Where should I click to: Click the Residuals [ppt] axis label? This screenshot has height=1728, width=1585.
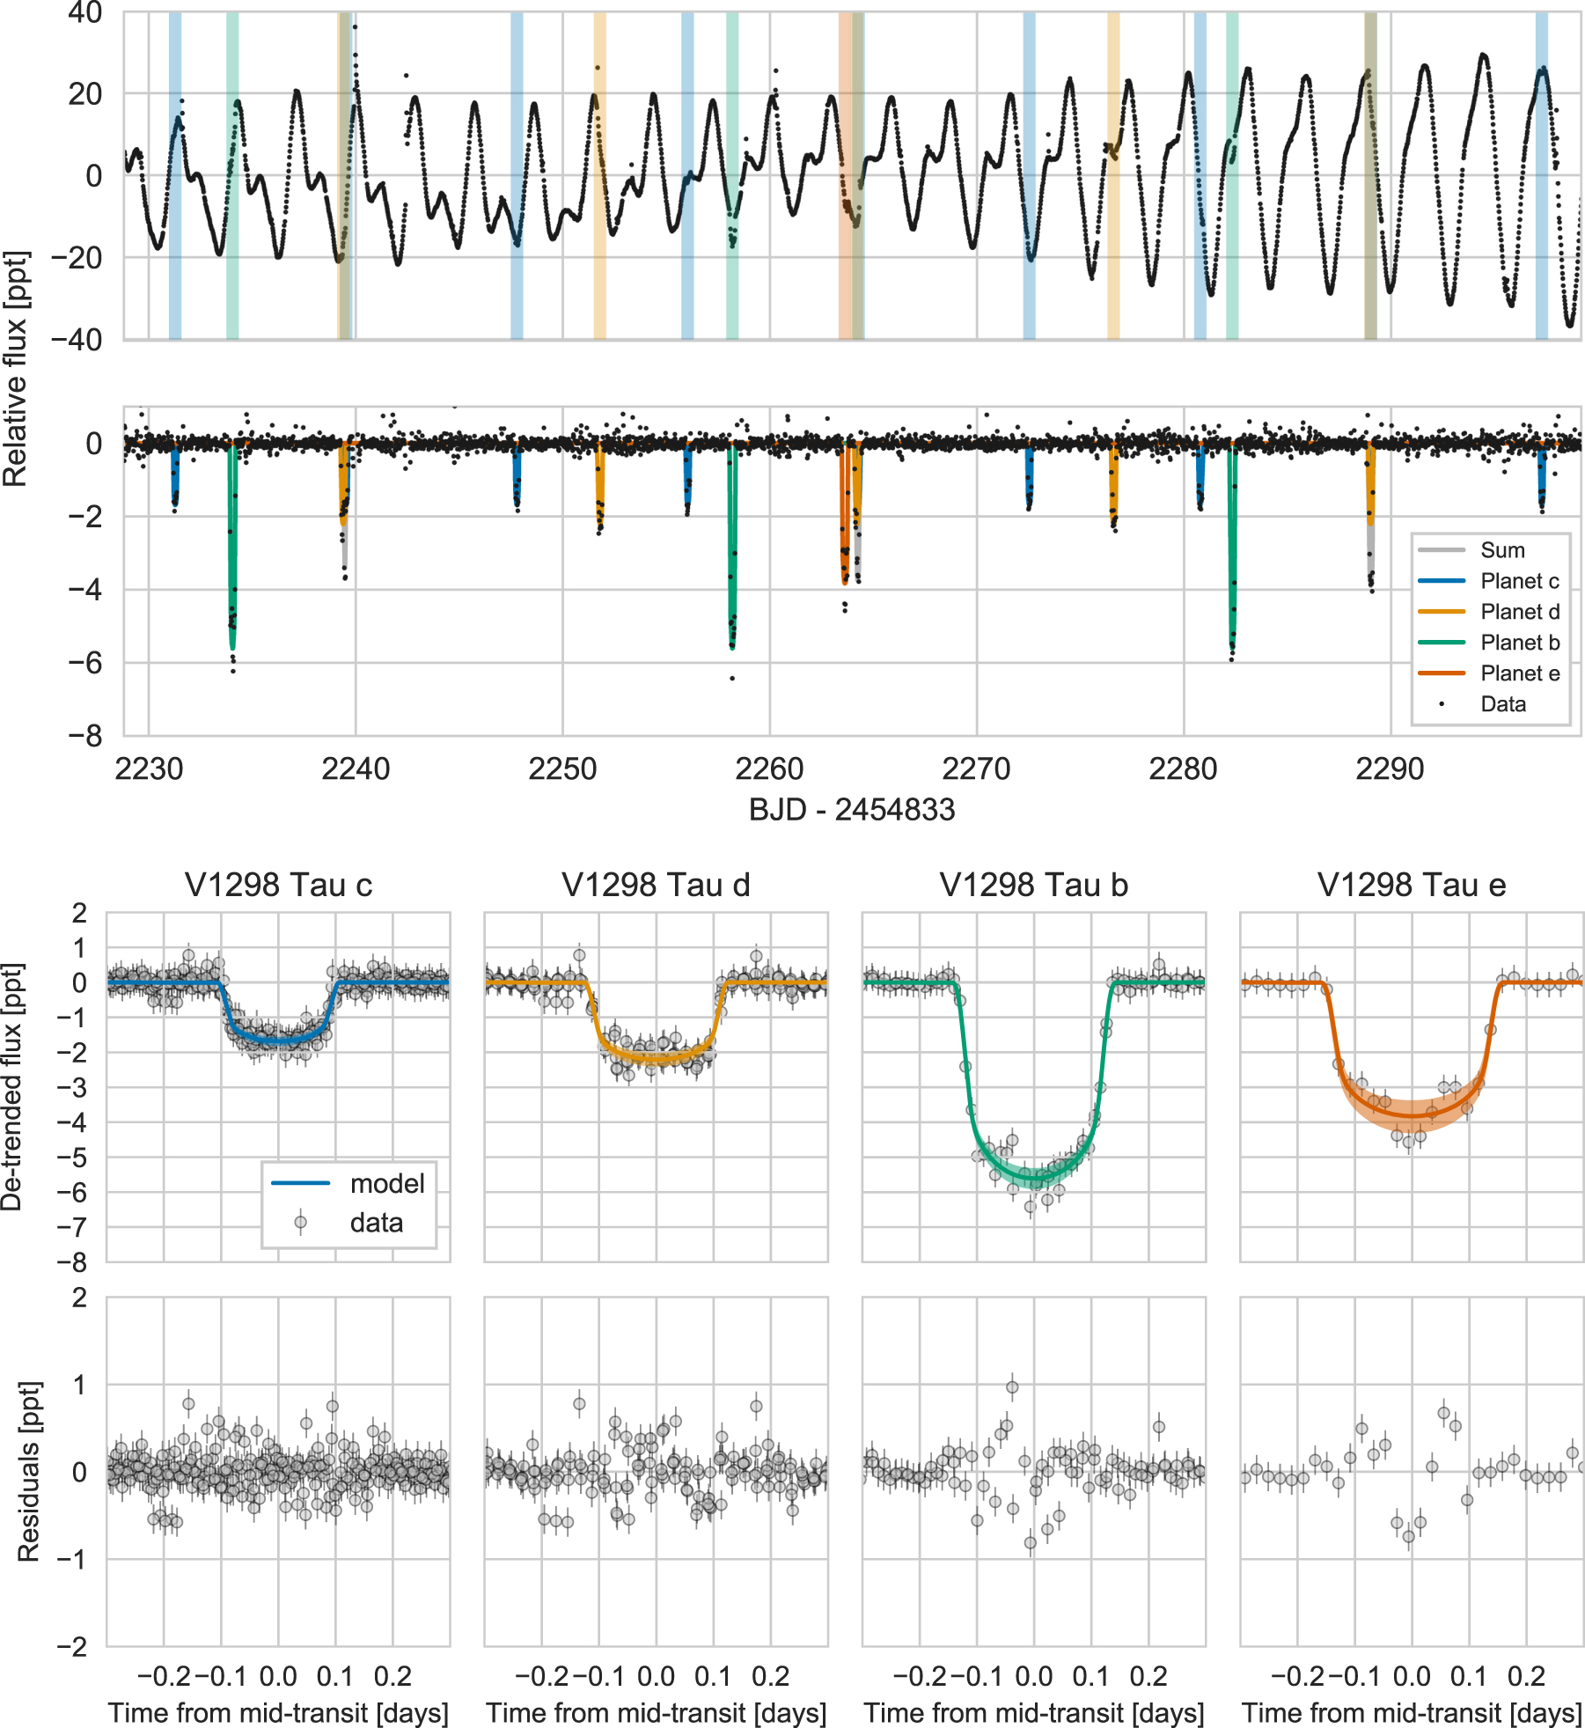[28, 1472]
